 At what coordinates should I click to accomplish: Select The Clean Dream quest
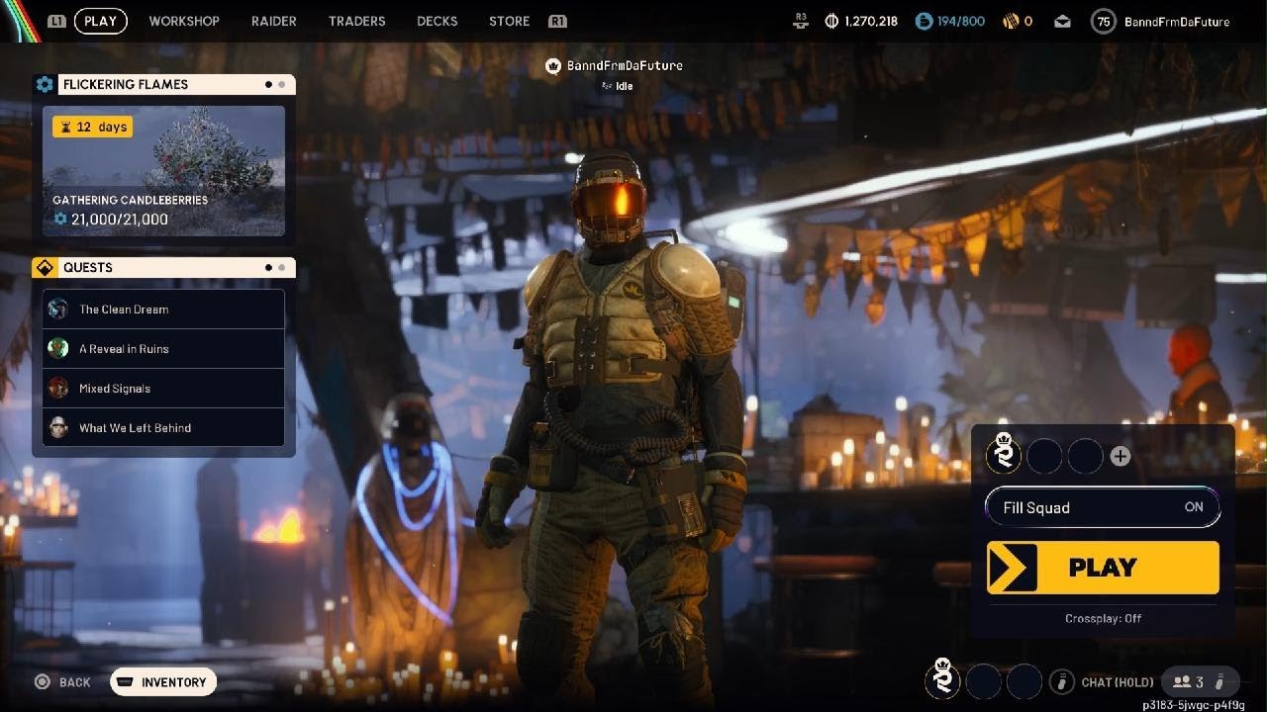[x=163, y=309]
